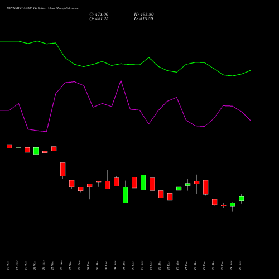Click the 26 Dec date label
279x279 pixels.
point(240,266)
